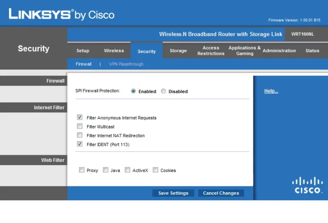
Task: Open the Administration tab
Action: [279, 51]
